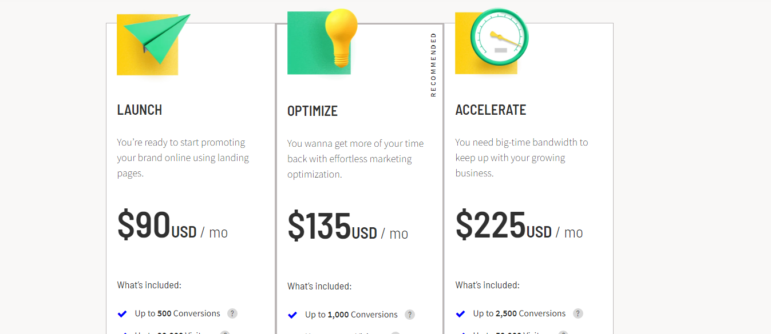Open help tooltip beside 1,000 Conversions

[409, 315]
